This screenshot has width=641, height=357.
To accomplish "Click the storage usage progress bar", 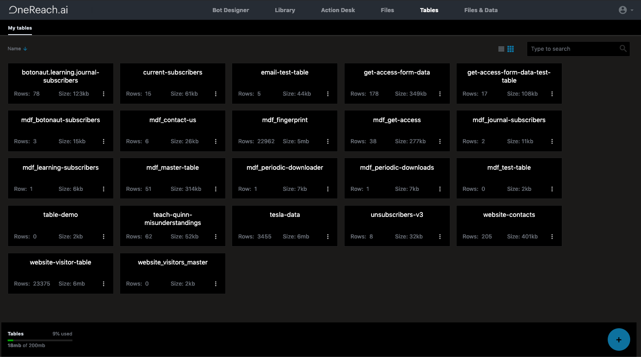I will click(40, 340).
